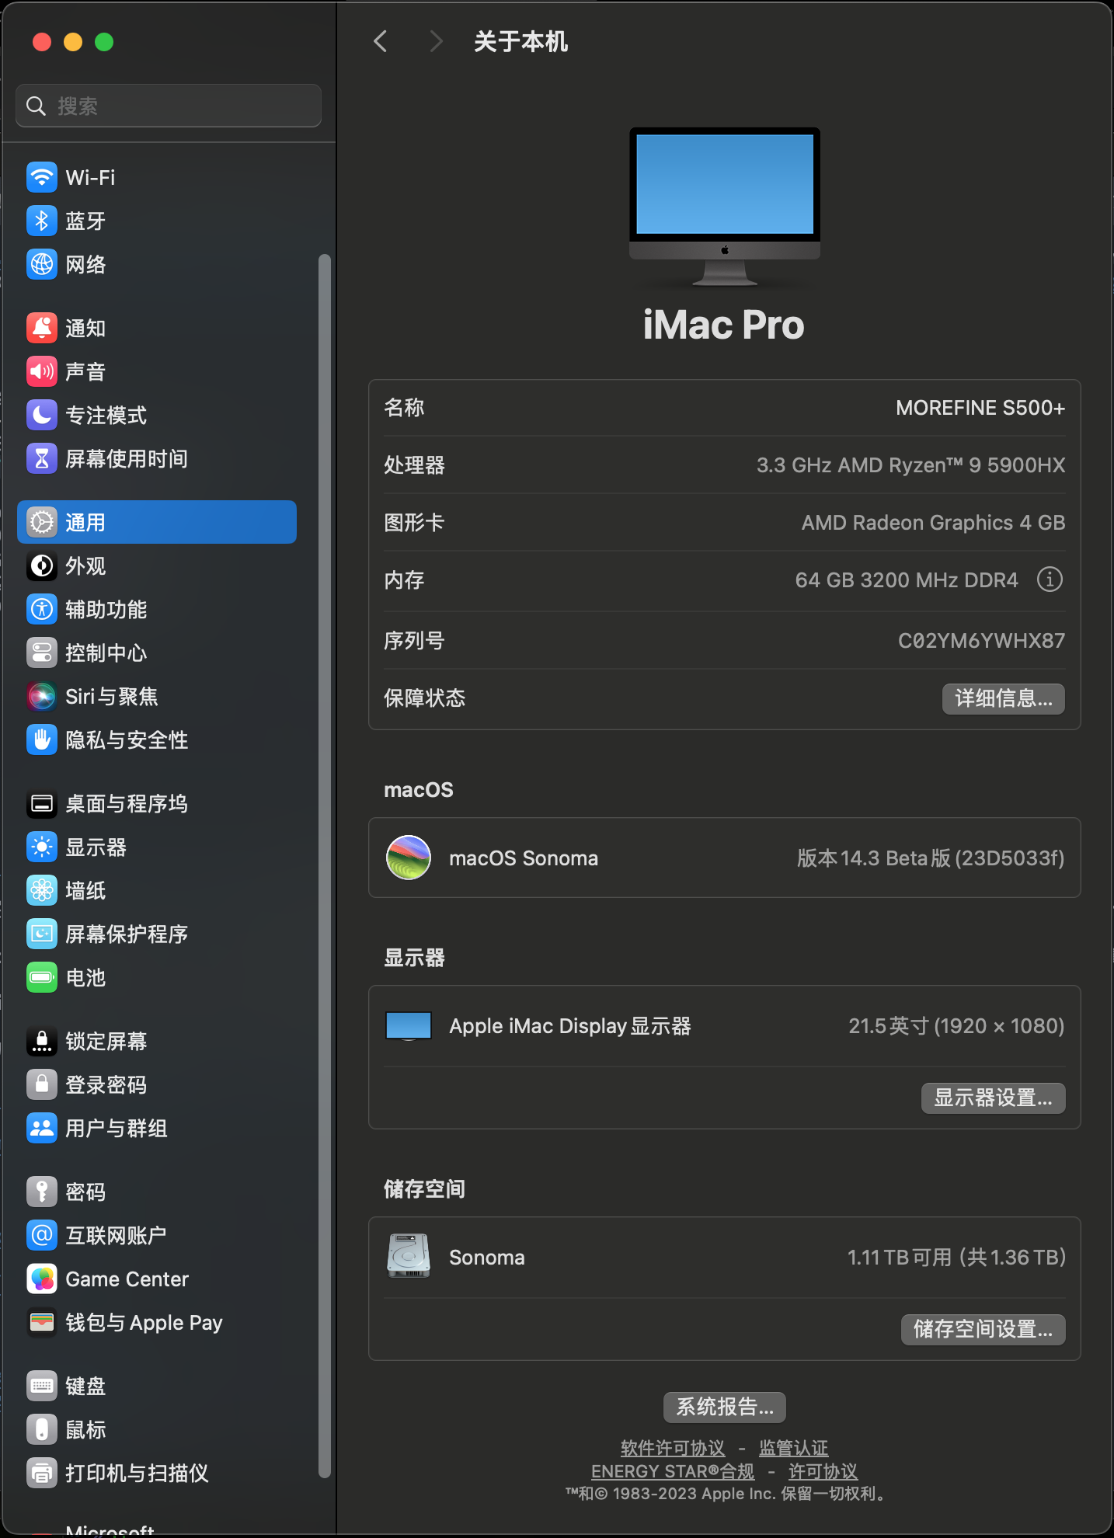
Task: Open the Bluetooth (蓝牙) icon
Action: pyautogui.click(x=42, y=221)
